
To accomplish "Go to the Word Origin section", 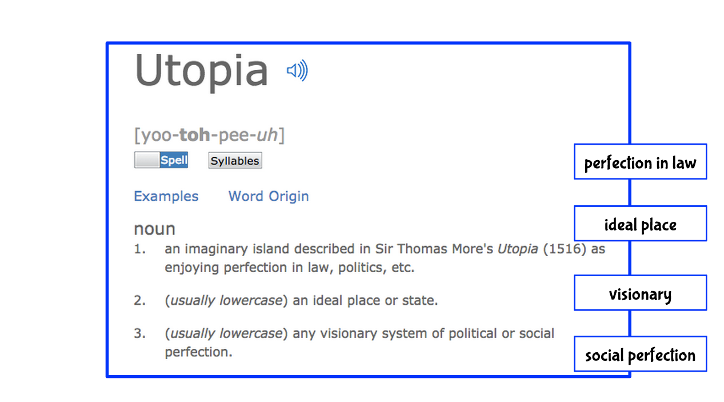I will tap(269, 196).
